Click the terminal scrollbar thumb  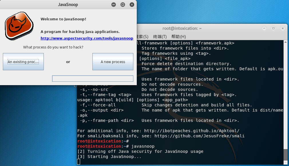(286, 155)
